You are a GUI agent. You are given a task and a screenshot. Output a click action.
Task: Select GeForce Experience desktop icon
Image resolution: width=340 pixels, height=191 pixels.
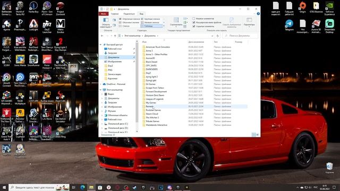click(329, 8)
